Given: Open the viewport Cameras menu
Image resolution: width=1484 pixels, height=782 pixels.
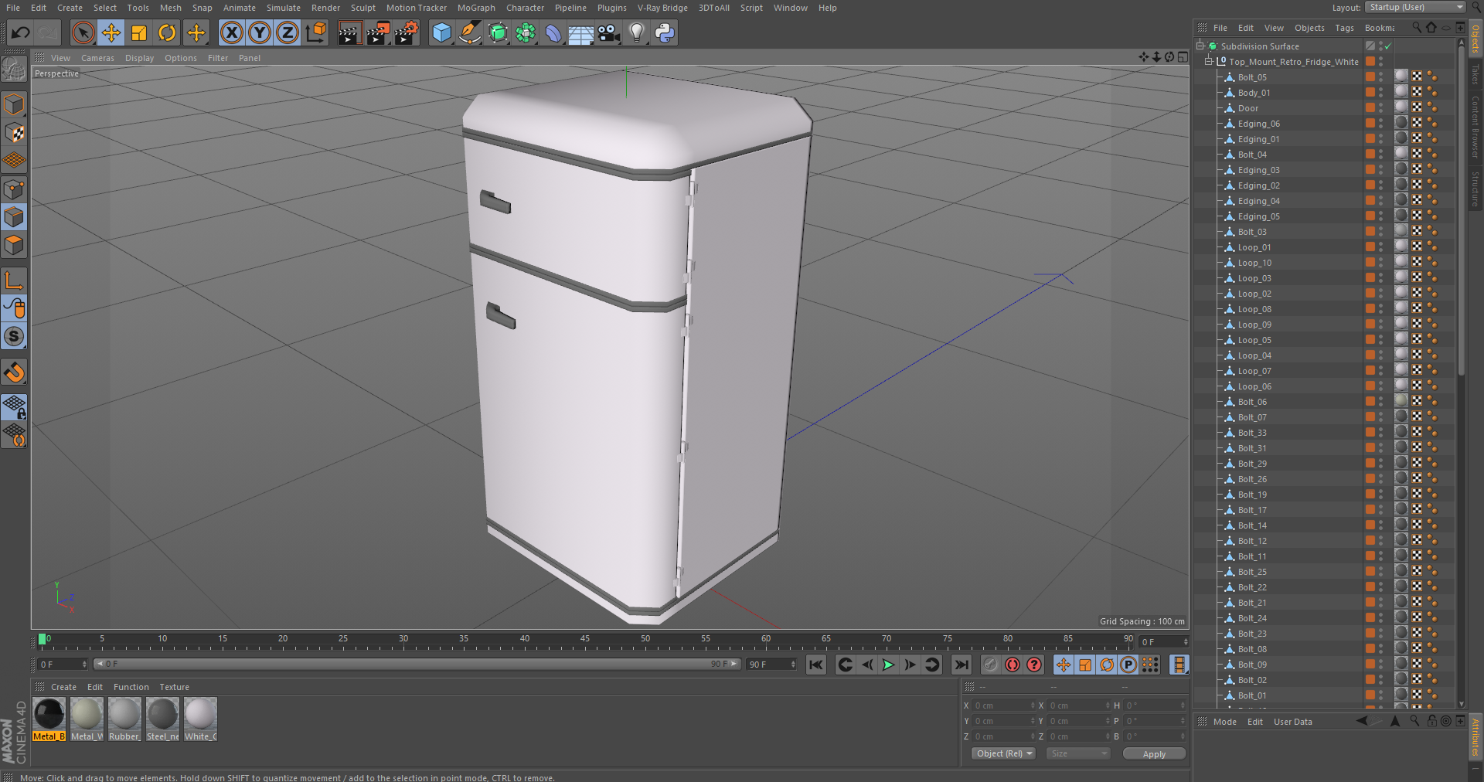Looking at the screenshot, I should [x=97, y=58].
